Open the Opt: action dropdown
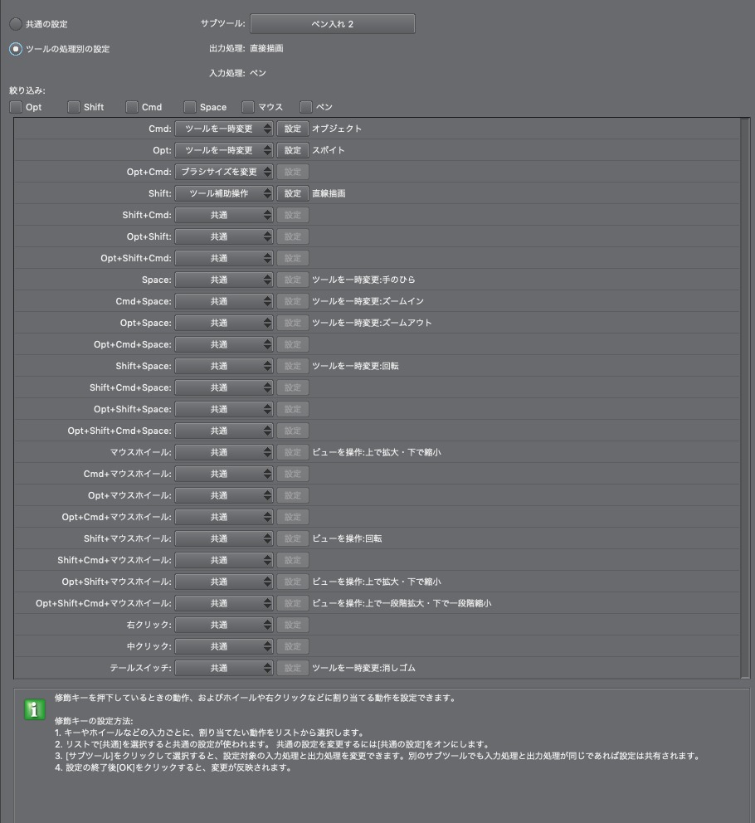Screen dimensions: 755x823 (224, 150)
